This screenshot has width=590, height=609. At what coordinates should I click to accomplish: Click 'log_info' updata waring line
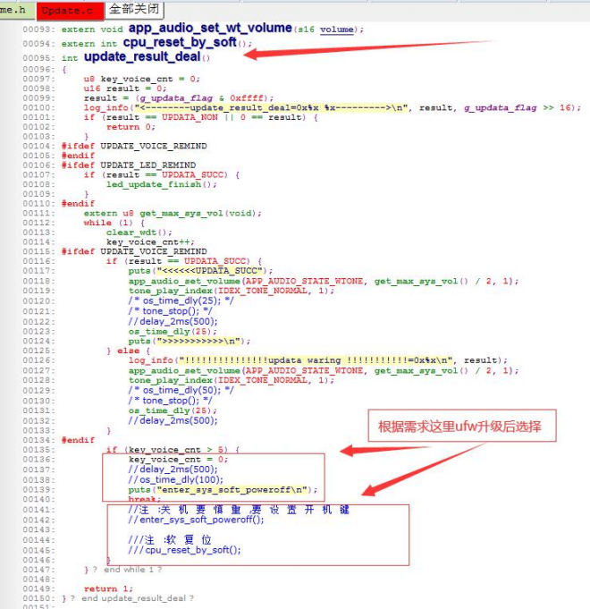coord(318,360)
